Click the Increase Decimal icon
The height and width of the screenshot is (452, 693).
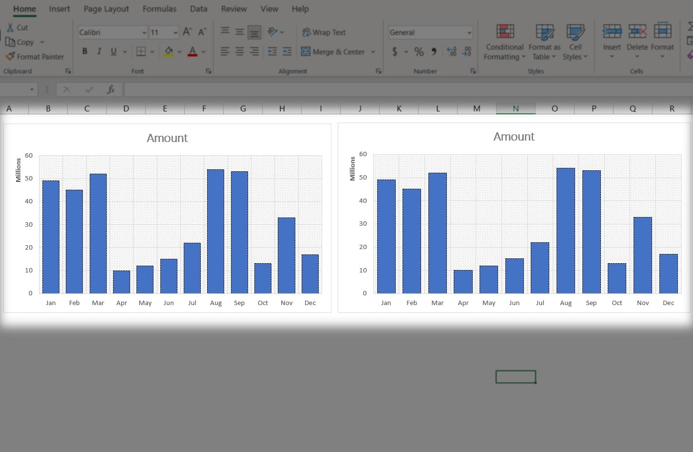pos(452,52)
